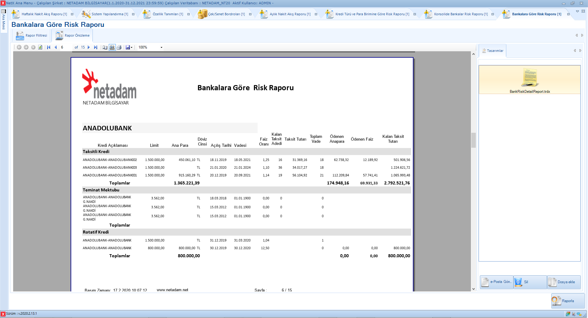This screenshot has width=588, height=318.
Task: Switch to Konsolide Bankalar Risk Raporu tab
Action: tap(461, 14)
